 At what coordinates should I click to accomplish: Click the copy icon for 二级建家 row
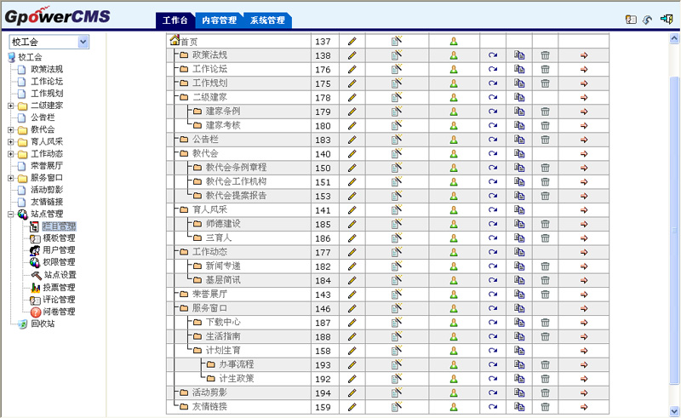519,97
